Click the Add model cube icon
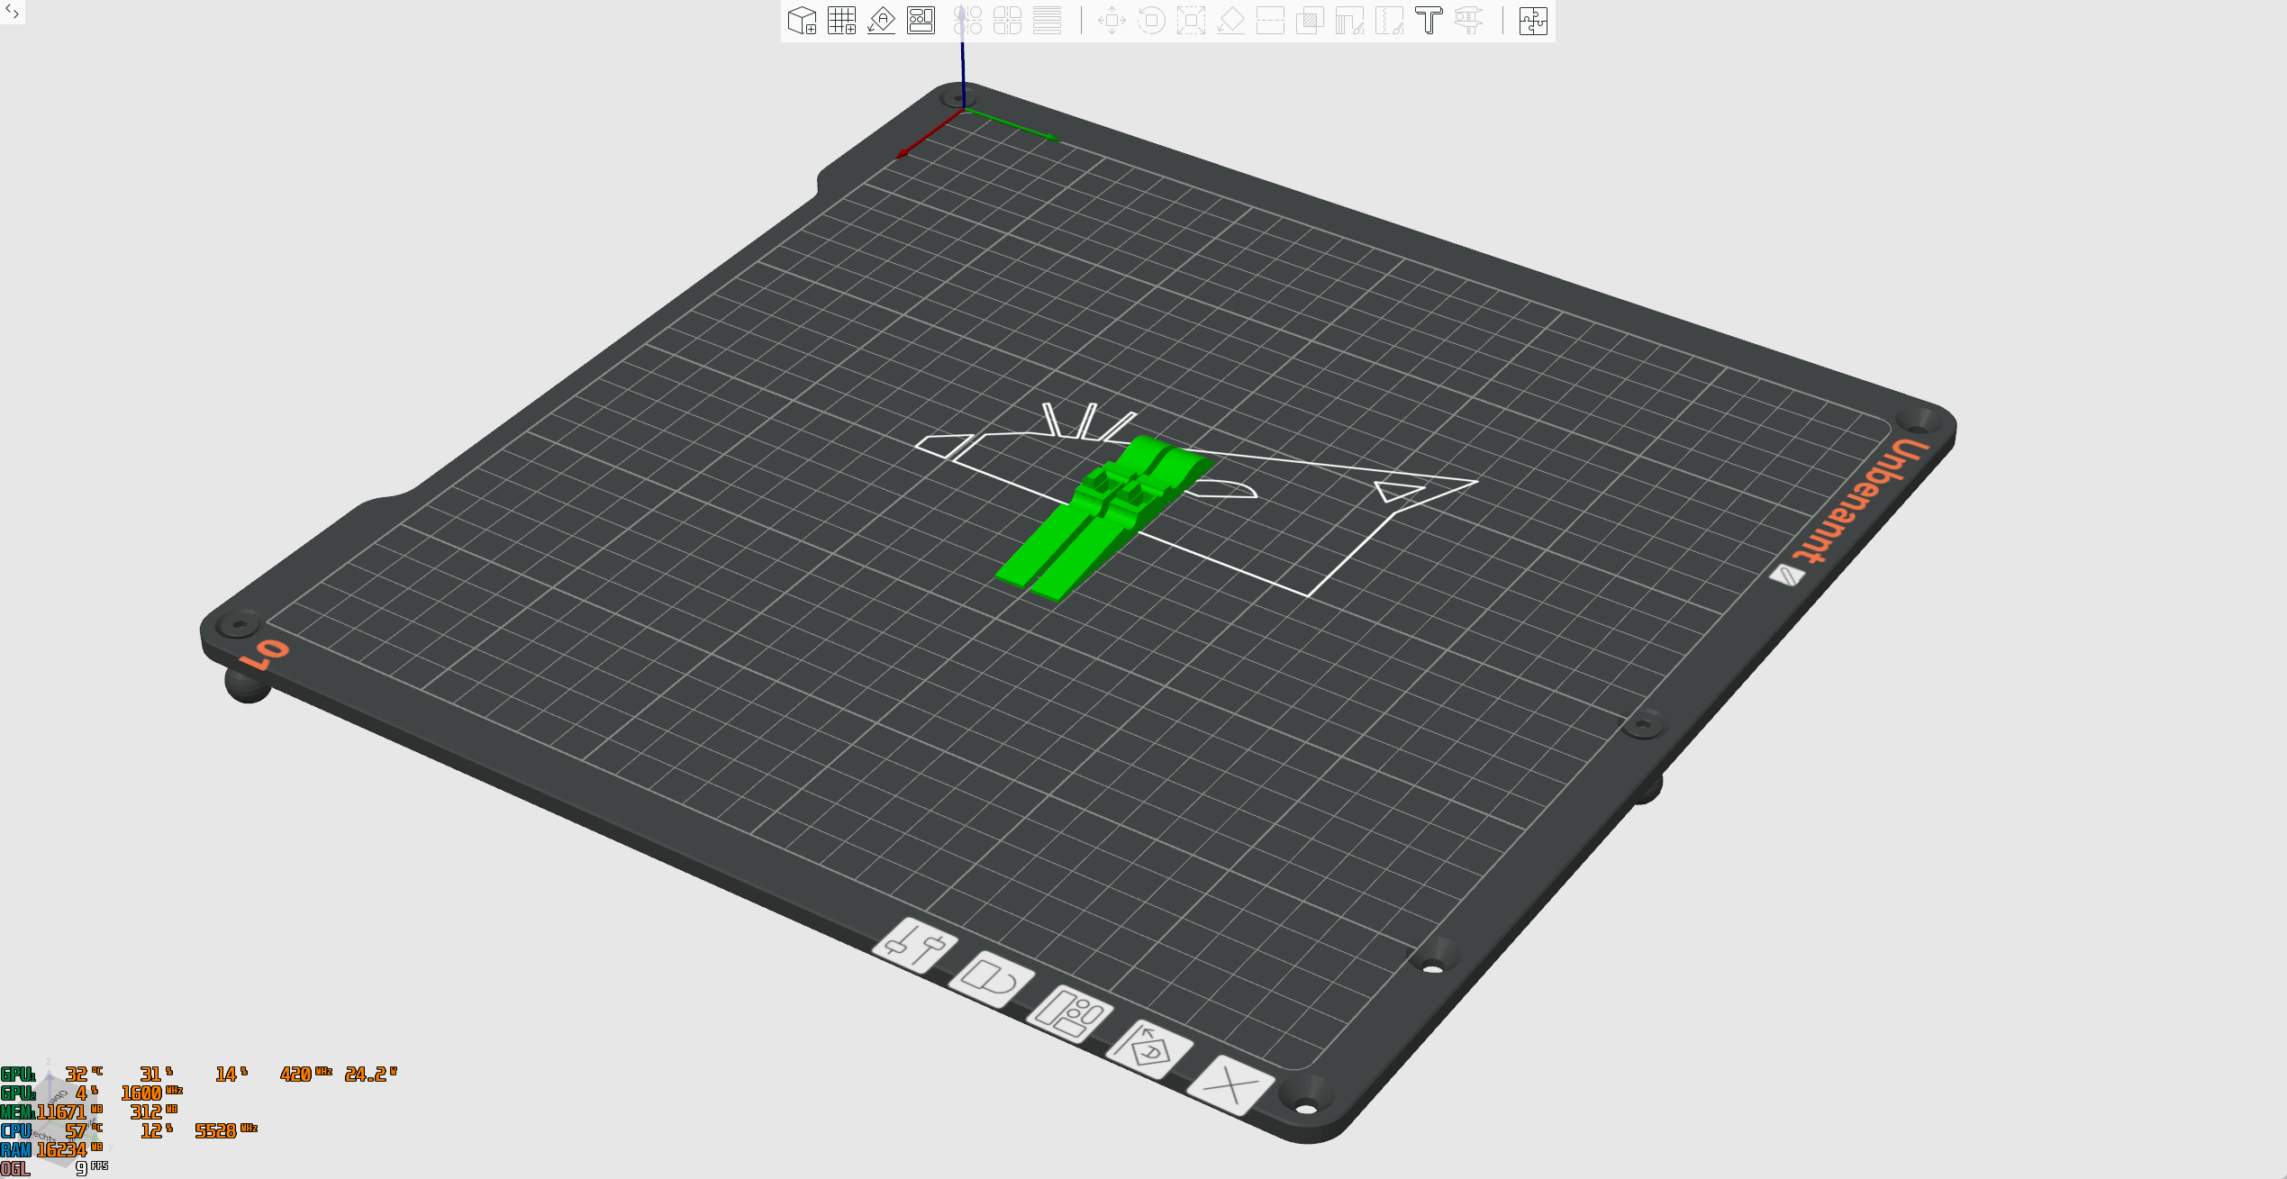2287x1179 pixels. pos(802,21)
